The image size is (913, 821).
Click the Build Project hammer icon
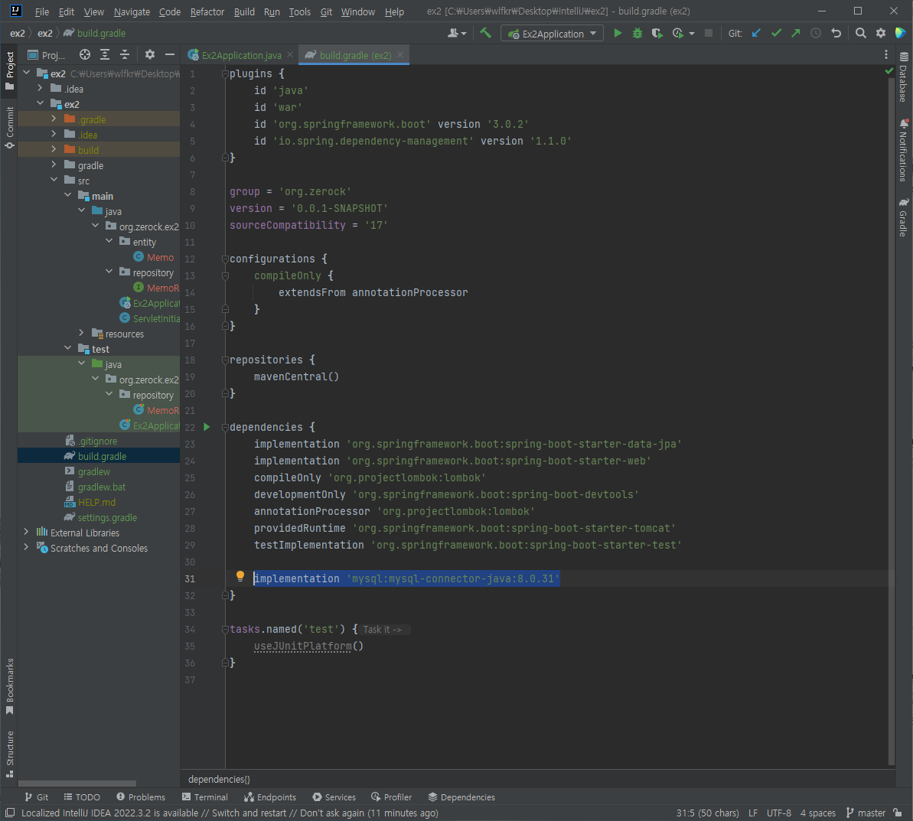coord(485,33)
